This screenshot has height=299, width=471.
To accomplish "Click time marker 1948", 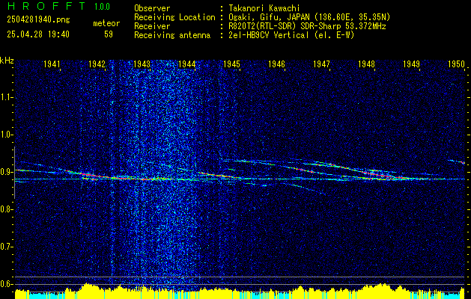I will 366,64.
